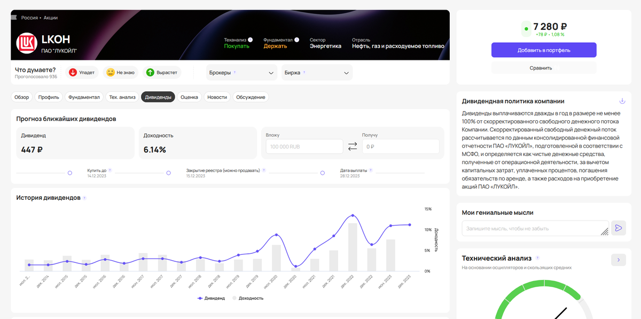Click 'Нефть, газ и расходуемое топливо' industry link
The width and height of the screenshot is (641, 319).
coord(398,46)
